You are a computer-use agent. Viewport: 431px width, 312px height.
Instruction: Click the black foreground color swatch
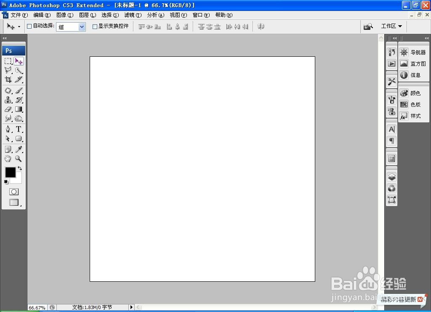(11, 172)
